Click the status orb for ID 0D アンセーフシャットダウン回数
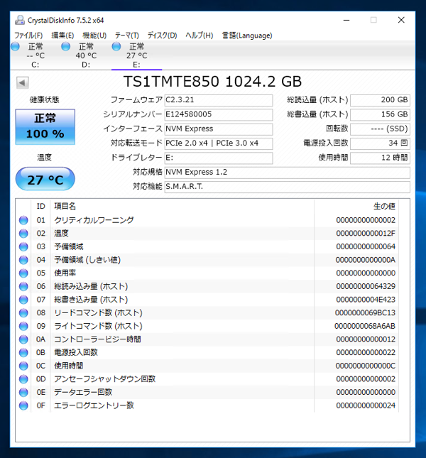Viewport: 426px width, 458px height. click(23, 379)
